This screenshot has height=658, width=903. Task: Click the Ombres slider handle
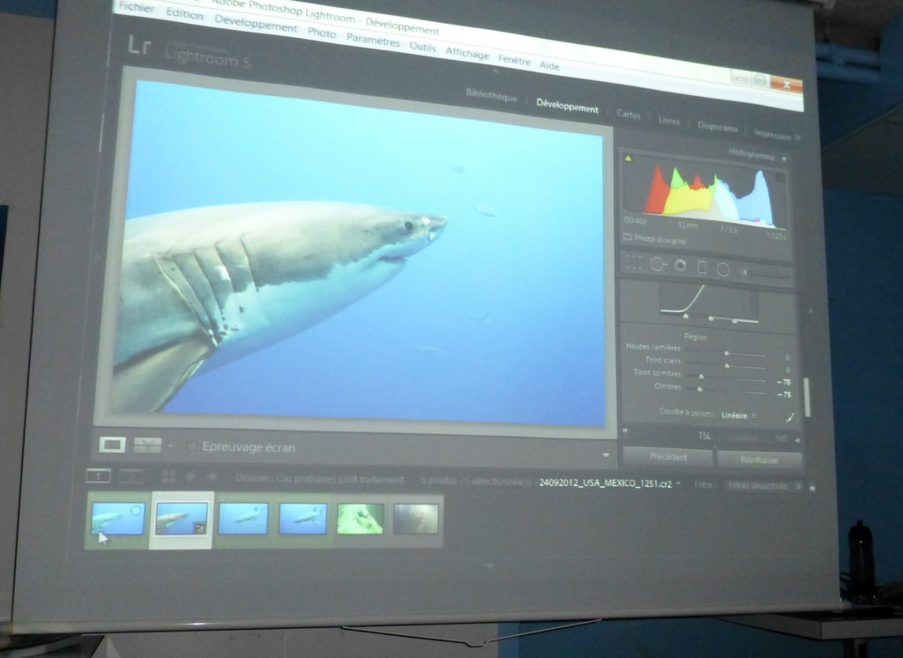tap(700, 388)
